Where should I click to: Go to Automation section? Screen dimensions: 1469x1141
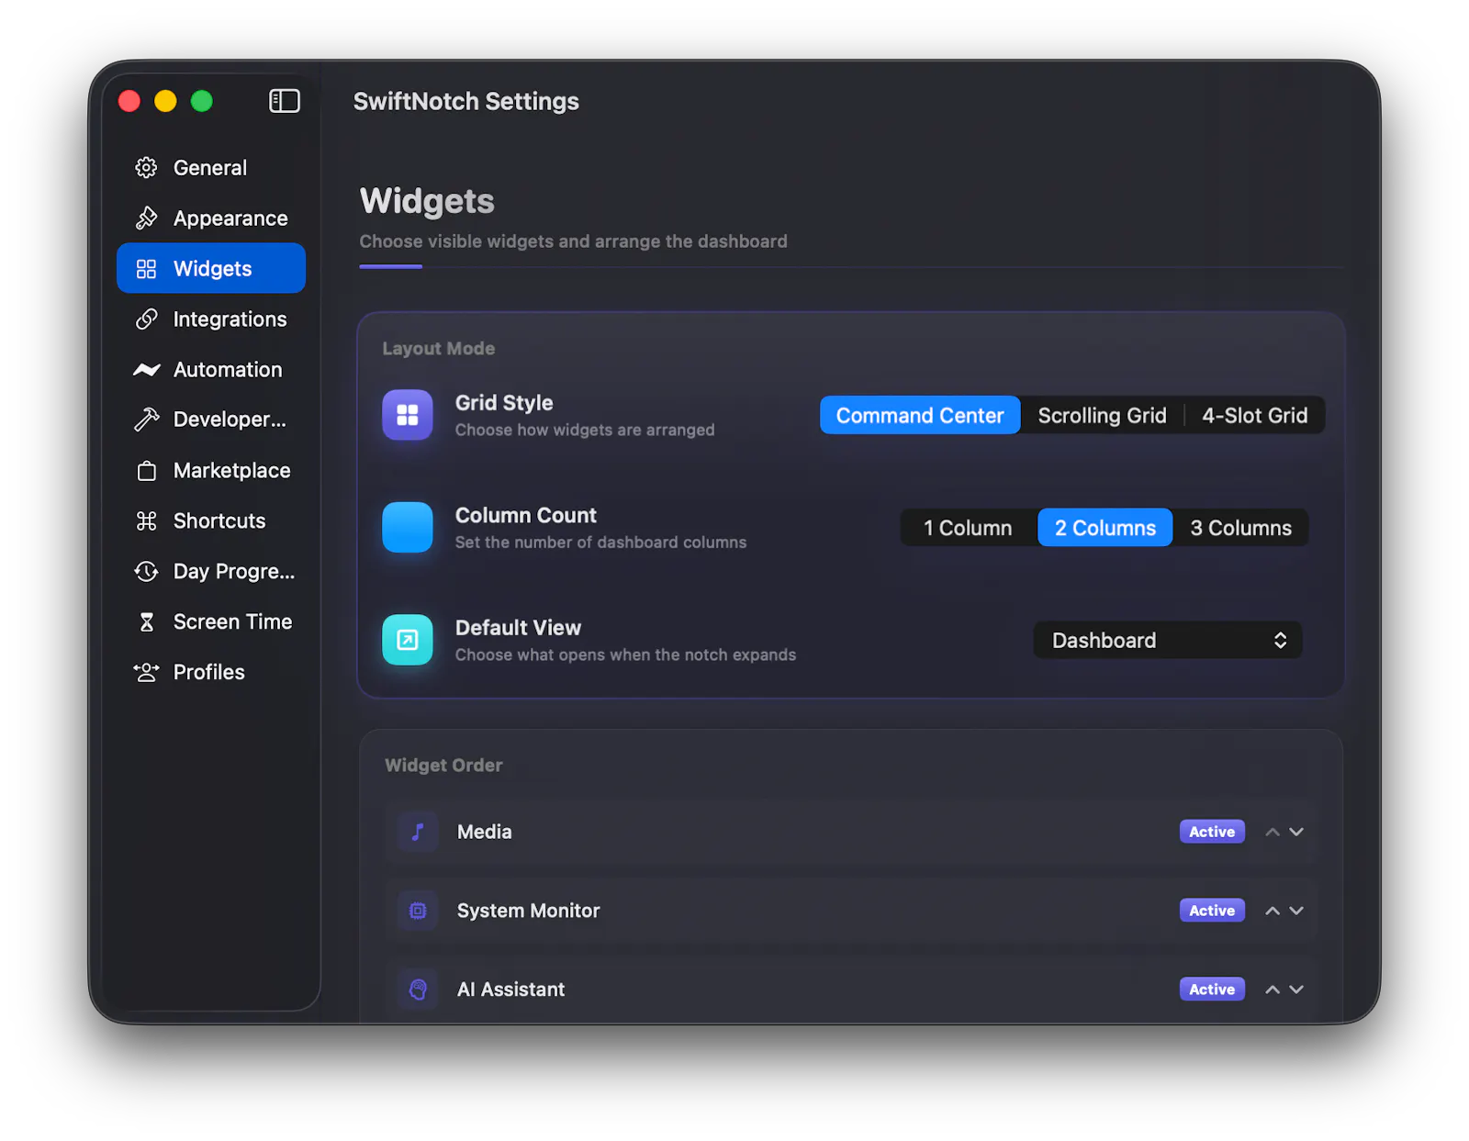tap(211, 370)
